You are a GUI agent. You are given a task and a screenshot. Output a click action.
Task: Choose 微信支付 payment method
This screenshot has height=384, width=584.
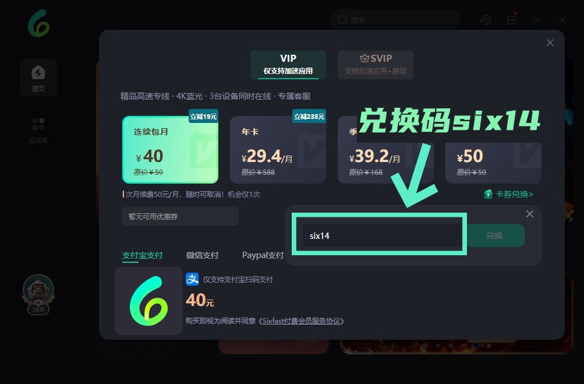coord(202,255)
